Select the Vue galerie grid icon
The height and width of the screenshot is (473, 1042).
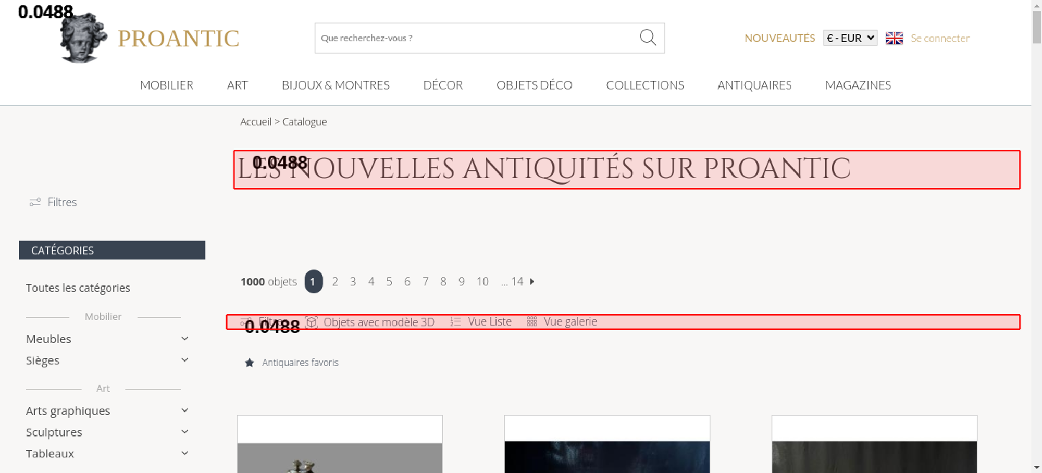[x=531, y=322]
